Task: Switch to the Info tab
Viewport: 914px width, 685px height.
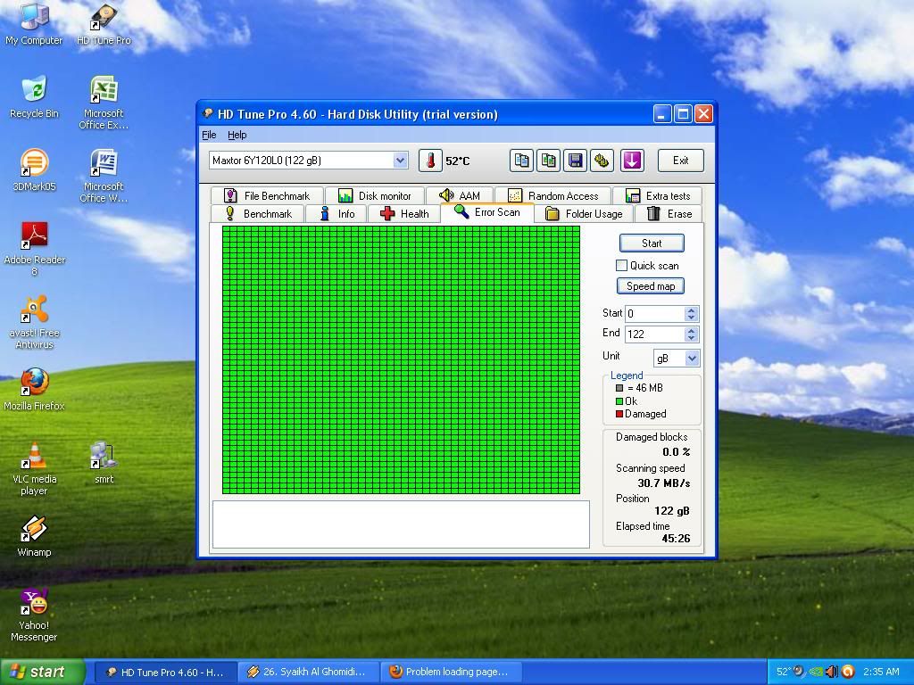Action: [x=337, y=214]
